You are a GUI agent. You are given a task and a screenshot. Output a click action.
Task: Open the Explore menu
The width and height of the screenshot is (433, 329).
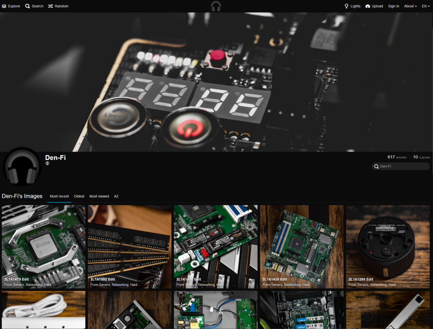click(11, 6)
